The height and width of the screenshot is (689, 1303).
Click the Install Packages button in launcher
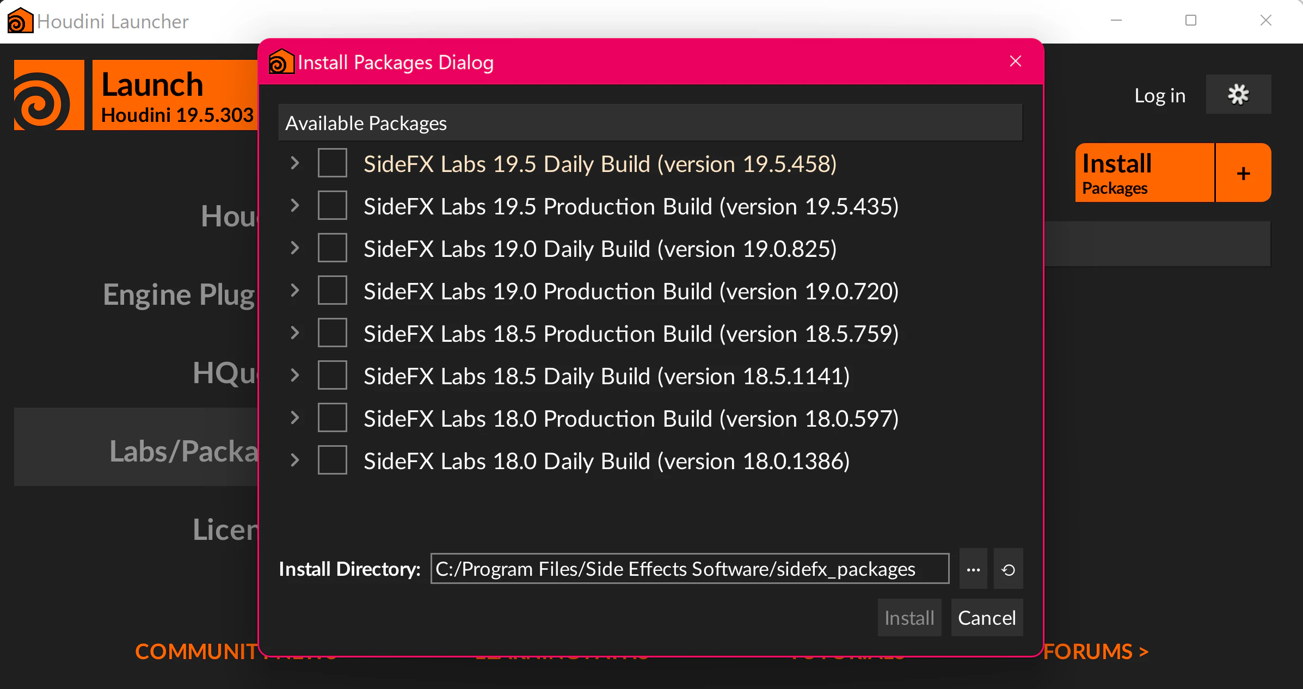(1145, 173)
